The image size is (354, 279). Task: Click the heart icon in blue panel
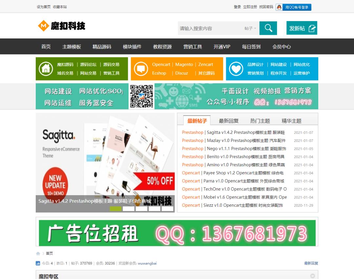[236, 69]
